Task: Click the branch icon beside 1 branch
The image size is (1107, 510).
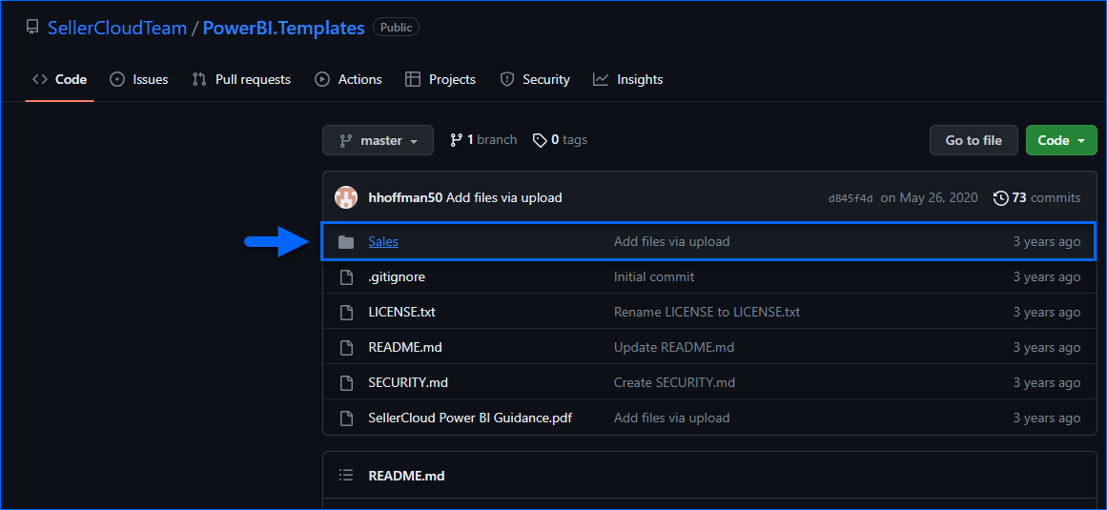Action: click(x=456, y=140)
